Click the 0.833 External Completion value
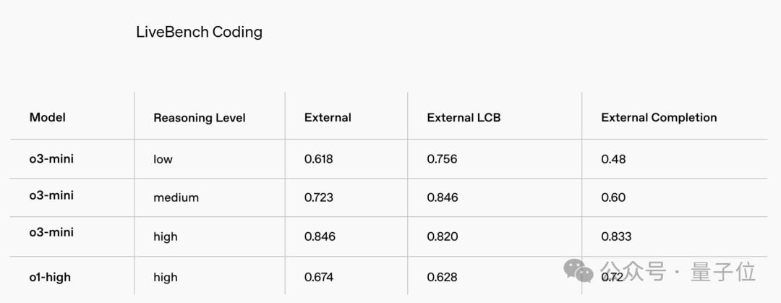The width and height of the screenshot is (781, 303). 616,236
